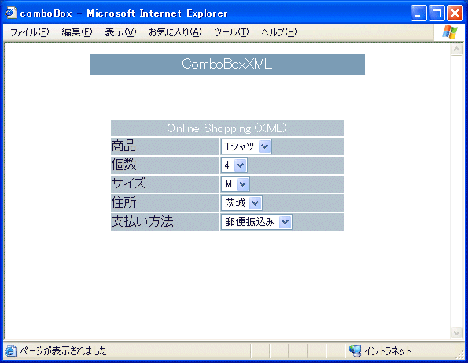
Task: Click the Internet Explorer icon in title bar
Action: 11,13
